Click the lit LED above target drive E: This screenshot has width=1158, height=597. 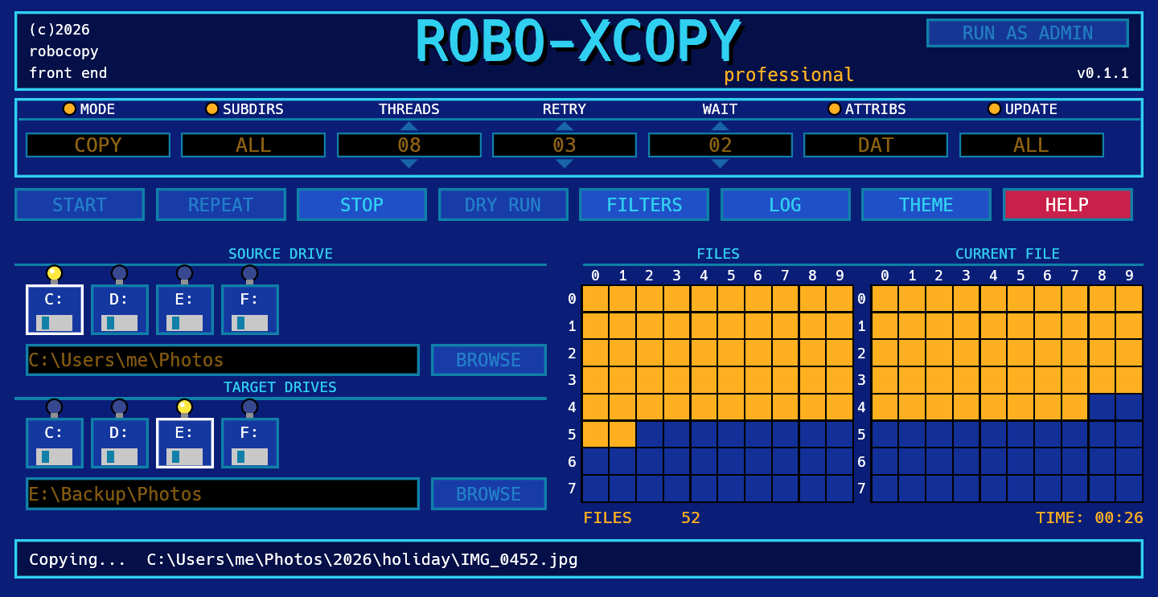pyautogui.click(x=185, y=407)
